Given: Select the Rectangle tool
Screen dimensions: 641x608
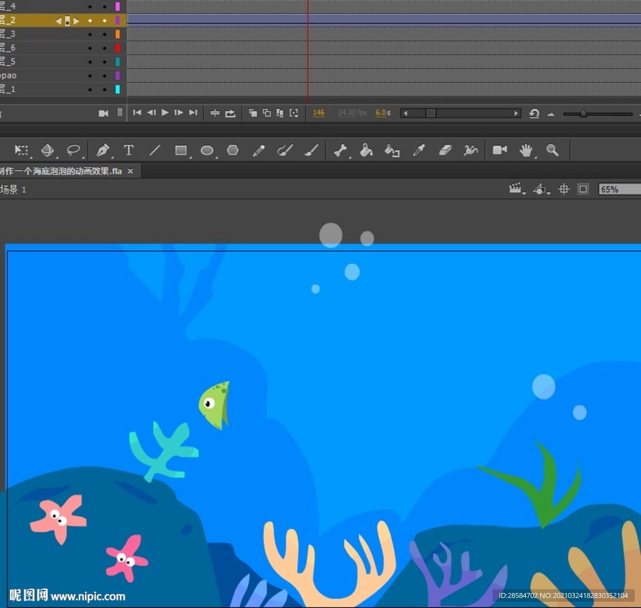Looking at the screenshot, I should (181, 150).
